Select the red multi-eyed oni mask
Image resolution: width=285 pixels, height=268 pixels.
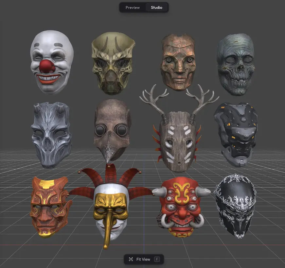(181, 207)
